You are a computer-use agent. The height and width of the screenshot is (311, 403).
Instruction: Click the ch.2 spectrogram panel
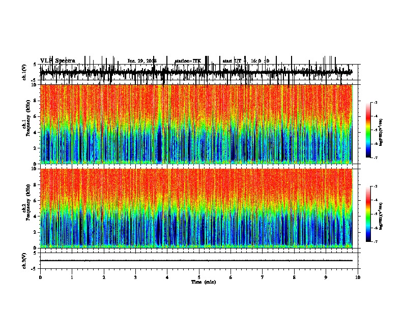click(x=196, y=208)
